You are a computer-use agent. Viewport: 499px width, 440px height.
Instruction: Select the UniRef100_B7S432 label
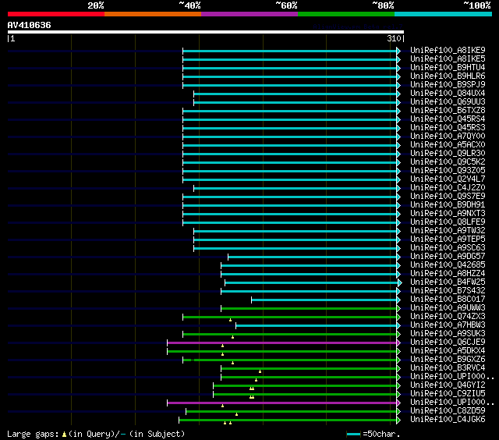click(448, 291)
